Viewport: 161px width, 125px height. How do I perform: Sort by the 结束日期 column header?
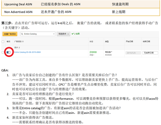[x=146, y=41]
